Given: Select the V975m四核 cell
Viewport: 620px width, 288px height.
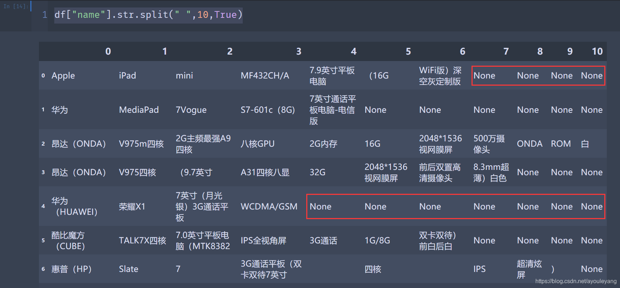Looking at the screenshot, I should 141,144.
